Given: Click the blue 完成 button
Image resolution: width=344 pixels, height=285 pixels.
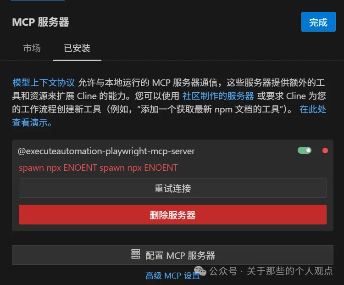Looking at the screenshot, I should click(x=318, y=22).
